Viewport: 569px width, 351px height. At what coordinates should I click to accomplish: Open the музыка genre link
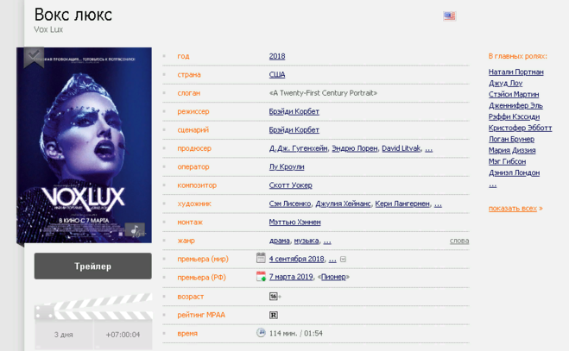click(x=307, y=241)
